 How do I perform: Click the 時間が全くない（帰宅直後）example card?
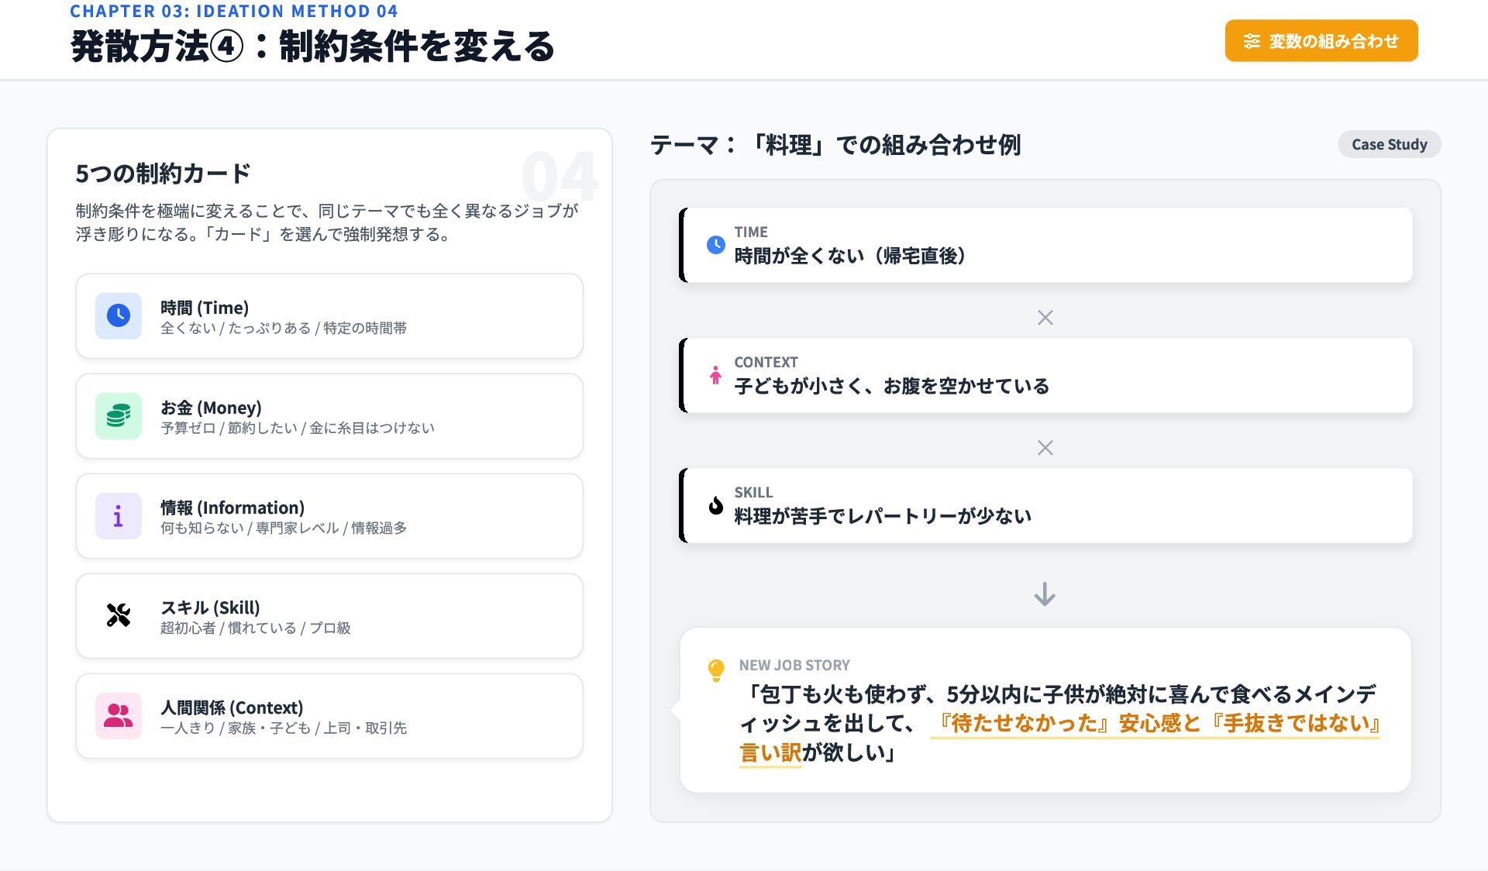1046,245
